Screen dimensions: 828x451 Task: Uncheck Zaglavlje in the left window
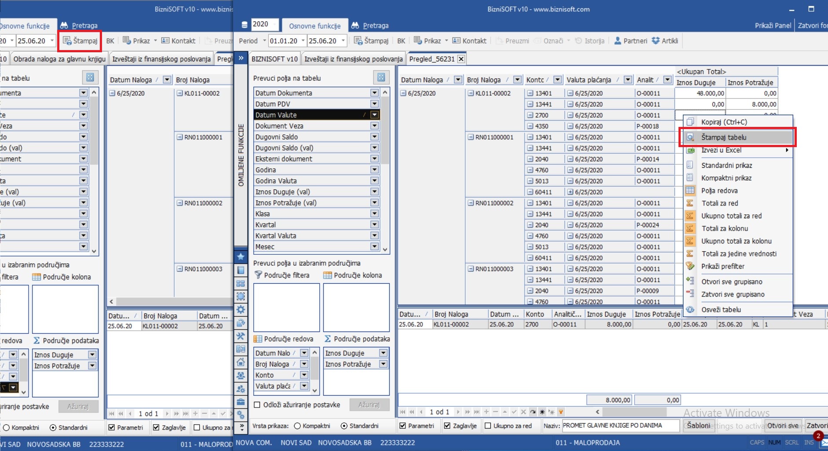click(156, 427)
